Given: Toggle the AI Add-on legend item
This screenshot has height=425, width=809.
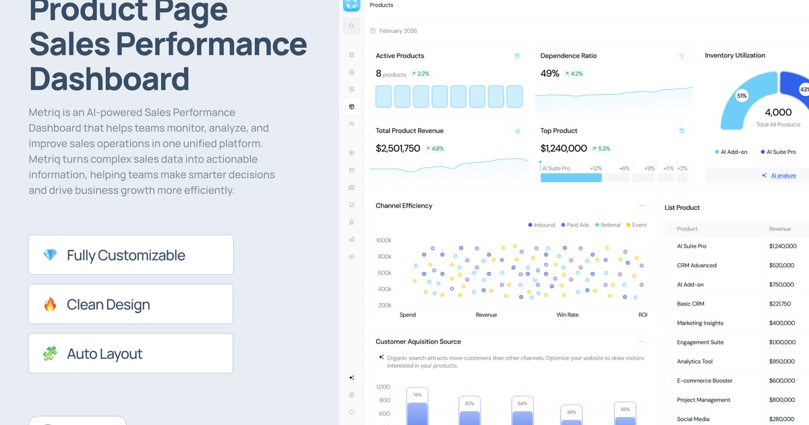Looking at the screenshot, I should pos(731,152).
